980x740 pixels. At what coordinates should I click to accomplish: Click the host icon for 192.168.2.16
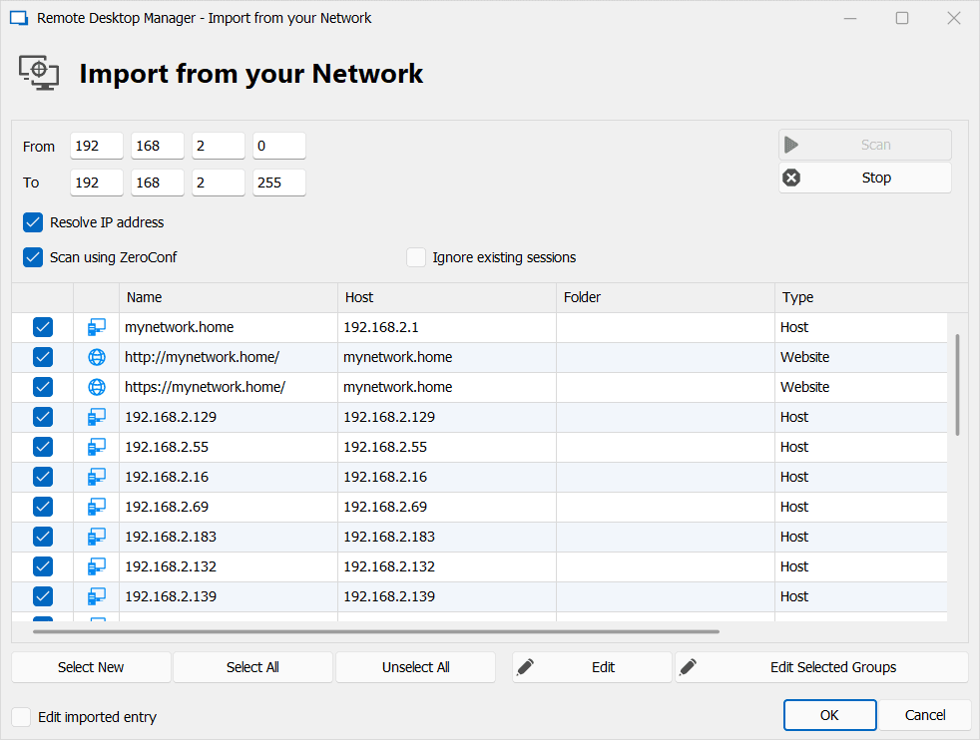pos(96,477)
